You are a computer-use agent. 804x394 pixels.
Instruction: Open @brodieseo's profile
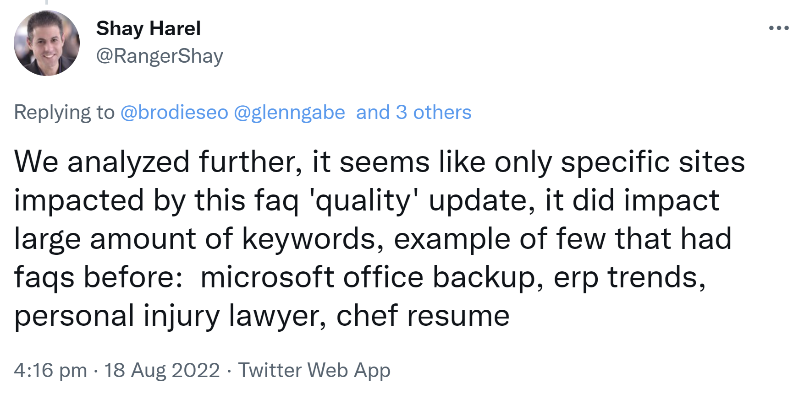tap(173, 112)
